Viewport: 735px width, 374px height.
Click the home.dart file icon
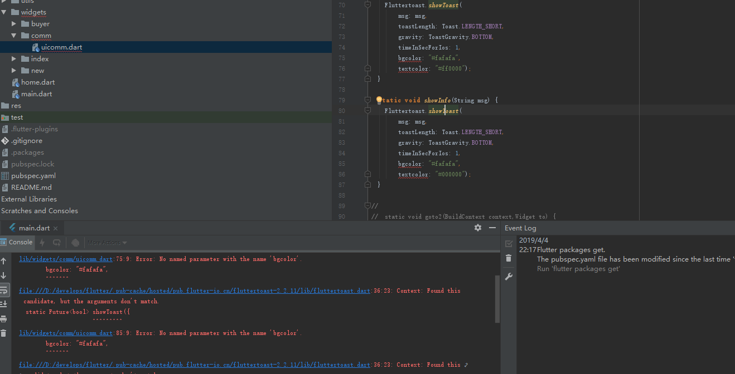(x=16, y=82)
